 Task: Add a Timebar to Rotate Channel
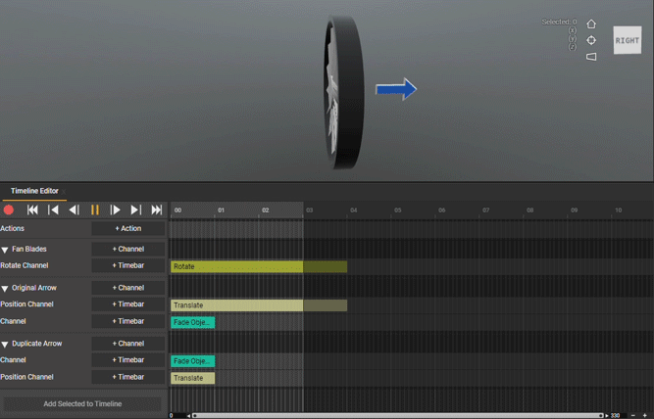point(127,265)
